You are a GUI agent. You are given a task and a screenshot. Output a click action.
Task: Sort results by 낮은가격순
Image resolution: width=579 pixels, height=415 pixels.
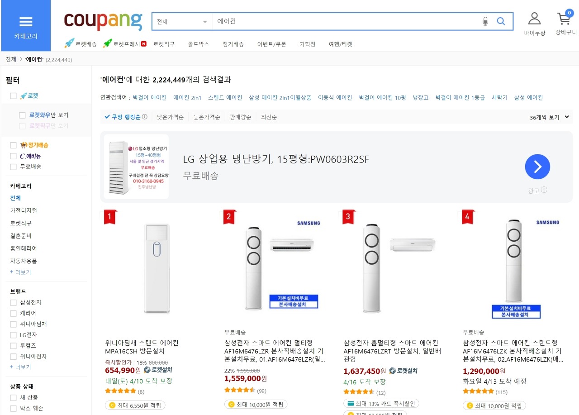(x=171, y=117)
